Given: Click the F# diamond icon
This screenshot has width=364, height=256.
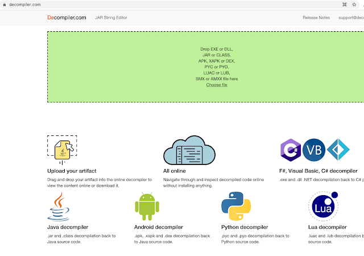Looking at the screenshot, I should click(x=338, y=150).
